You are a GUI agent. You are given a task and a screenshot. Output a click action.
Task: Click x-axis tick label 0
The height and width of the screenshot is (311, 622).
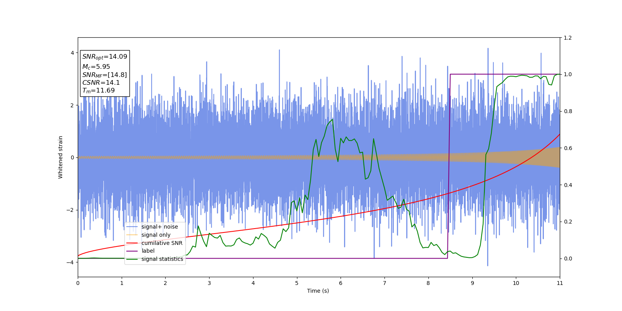tap(78, 283)
